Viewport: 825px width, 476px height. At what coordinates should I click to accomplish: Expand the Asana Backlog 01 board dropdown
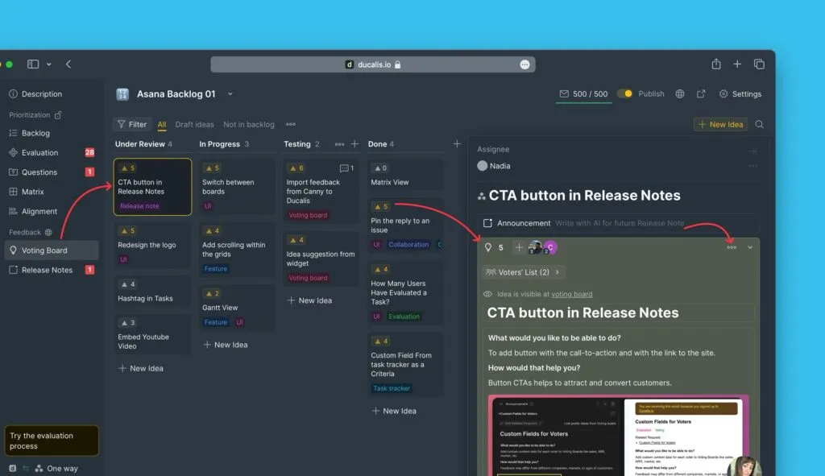click(x=230, y=94)
